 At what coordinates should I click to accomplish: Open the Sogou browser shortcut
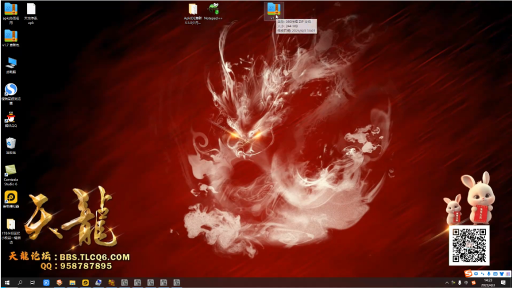coord(10,89)
